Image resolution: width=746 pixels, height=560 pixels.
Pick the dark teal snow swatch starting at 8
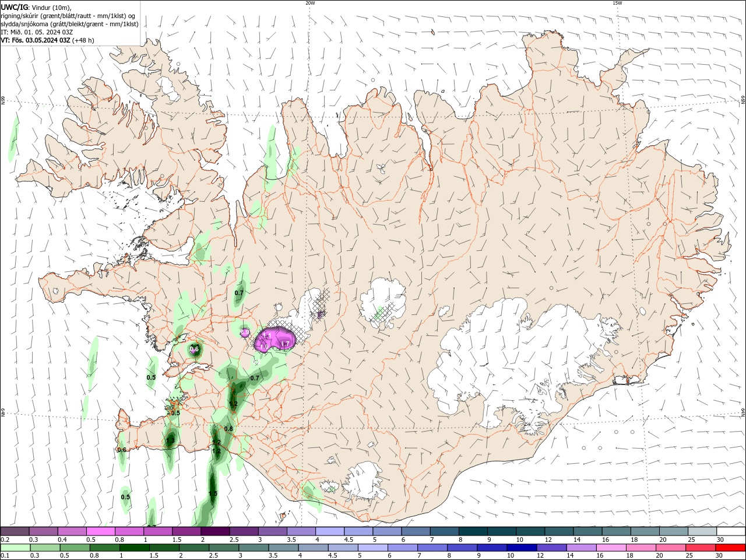(x=473, y=531)
